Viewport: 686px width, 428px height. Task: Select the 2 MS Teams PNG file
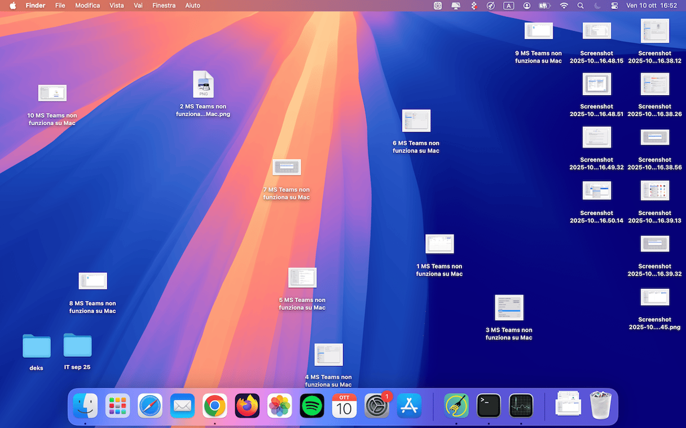[x=203, y=84]
